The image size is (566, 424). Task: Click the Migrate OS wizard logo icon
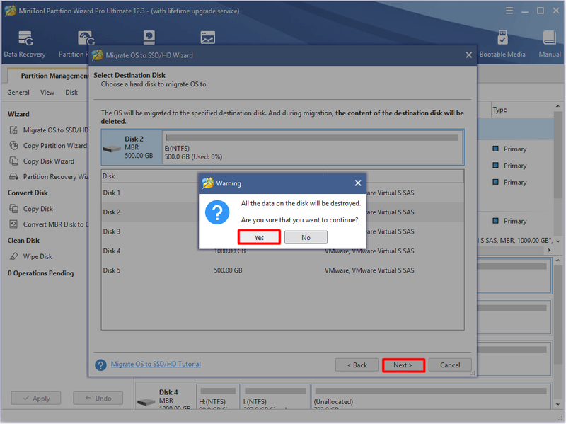[x=98, y=55]
